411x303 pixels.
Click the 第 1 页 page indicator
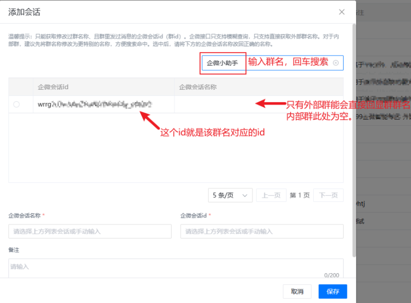coord(299,195)
